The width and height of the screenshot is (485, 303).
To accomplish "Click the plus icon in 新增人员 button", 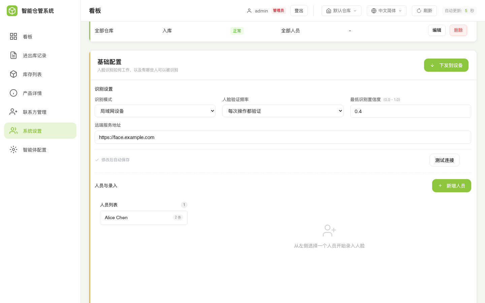I will point(440,186).
